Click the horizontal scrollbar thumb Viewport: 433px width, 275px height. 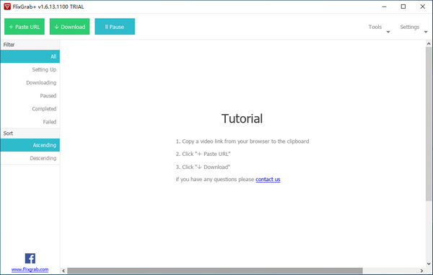[215, 271]
